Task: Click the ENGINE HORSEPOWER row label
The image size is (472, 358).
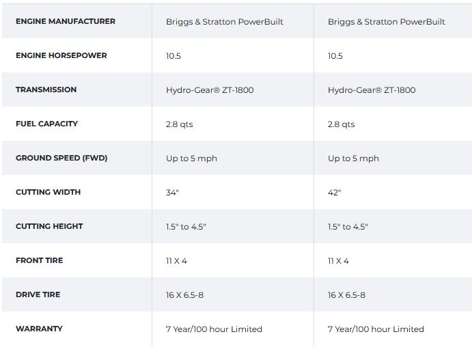Action: 61,55
